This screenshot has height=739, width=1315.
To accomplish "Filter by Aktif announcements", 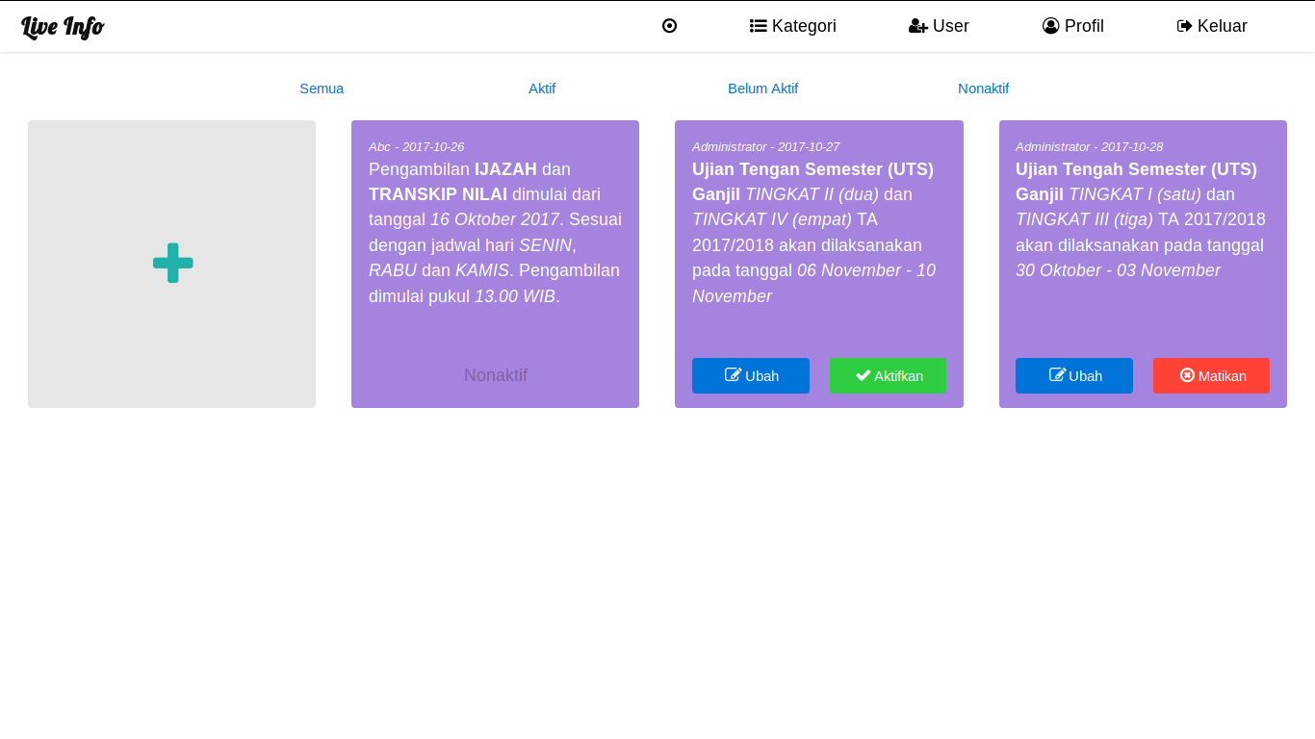I will point(542,89).
